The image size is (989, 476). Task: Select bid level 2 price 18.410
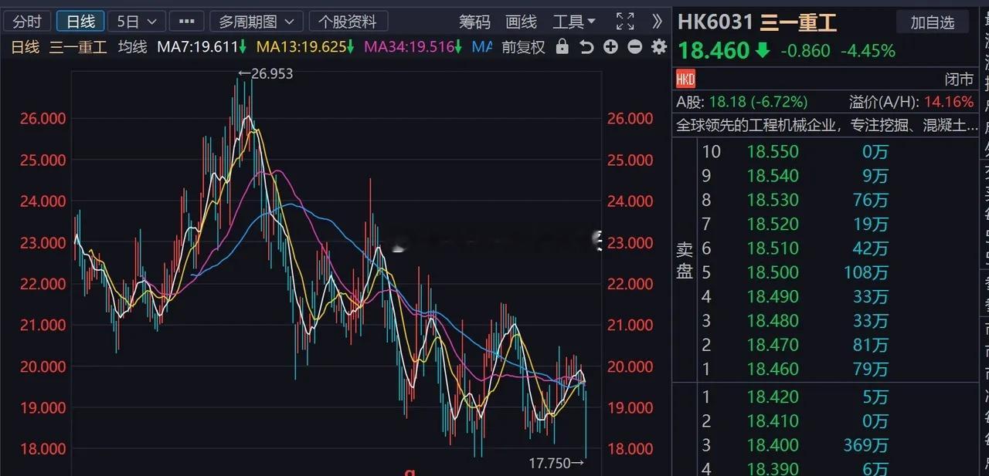[x=773, y=421]
